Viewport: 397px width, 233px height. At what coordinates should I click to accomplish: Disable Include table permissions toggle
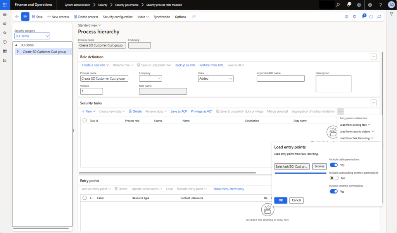[333, 165]
